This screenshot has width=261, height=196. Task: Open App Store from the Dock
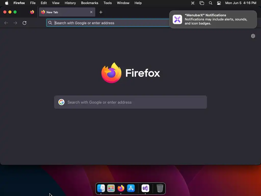pyautogui.click(x=131, y=188)
